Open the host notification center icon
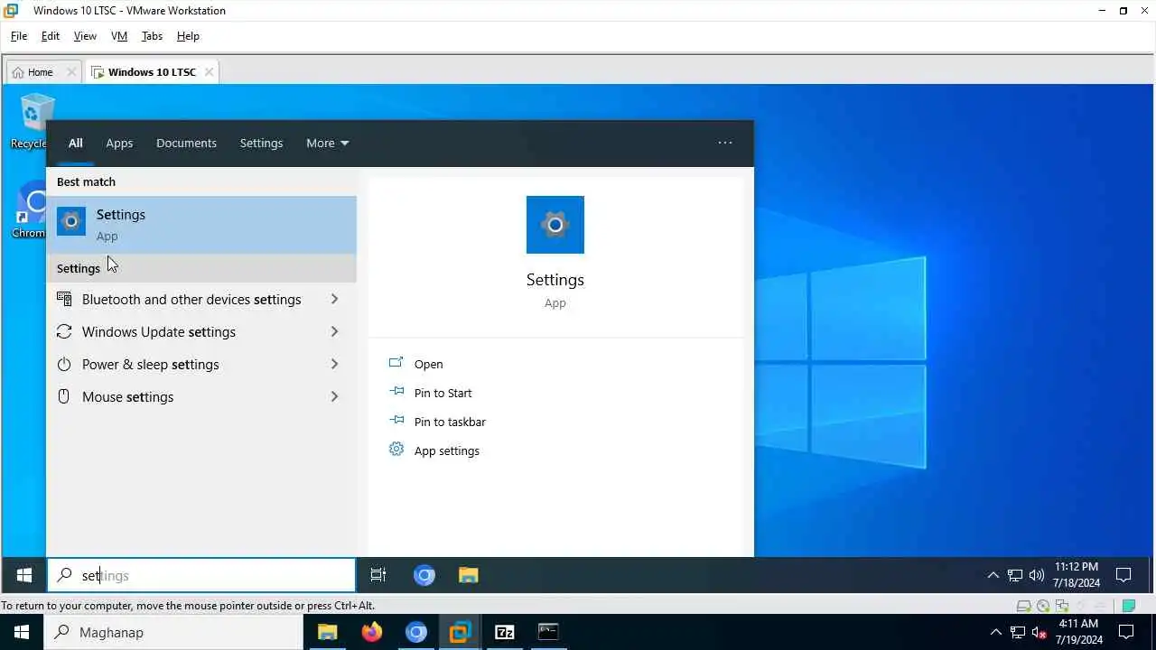 [x=1127, y=632]
